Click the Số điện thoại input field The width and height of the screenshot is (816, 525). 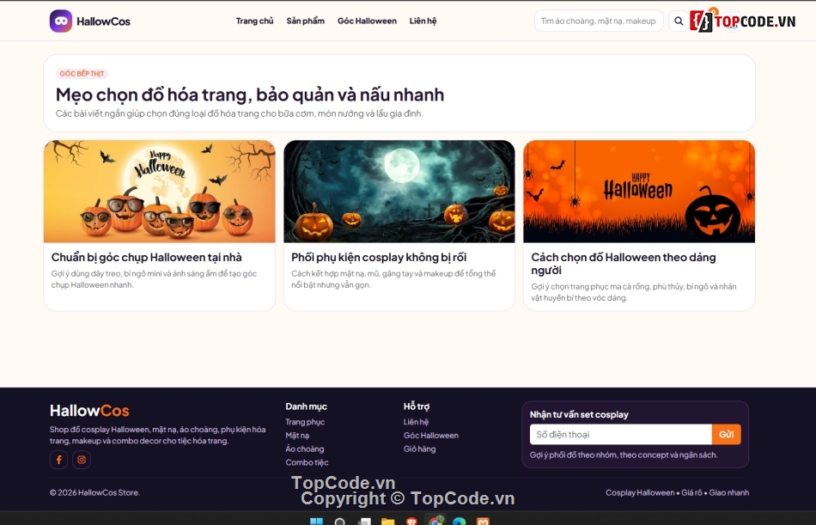point(621,435)
